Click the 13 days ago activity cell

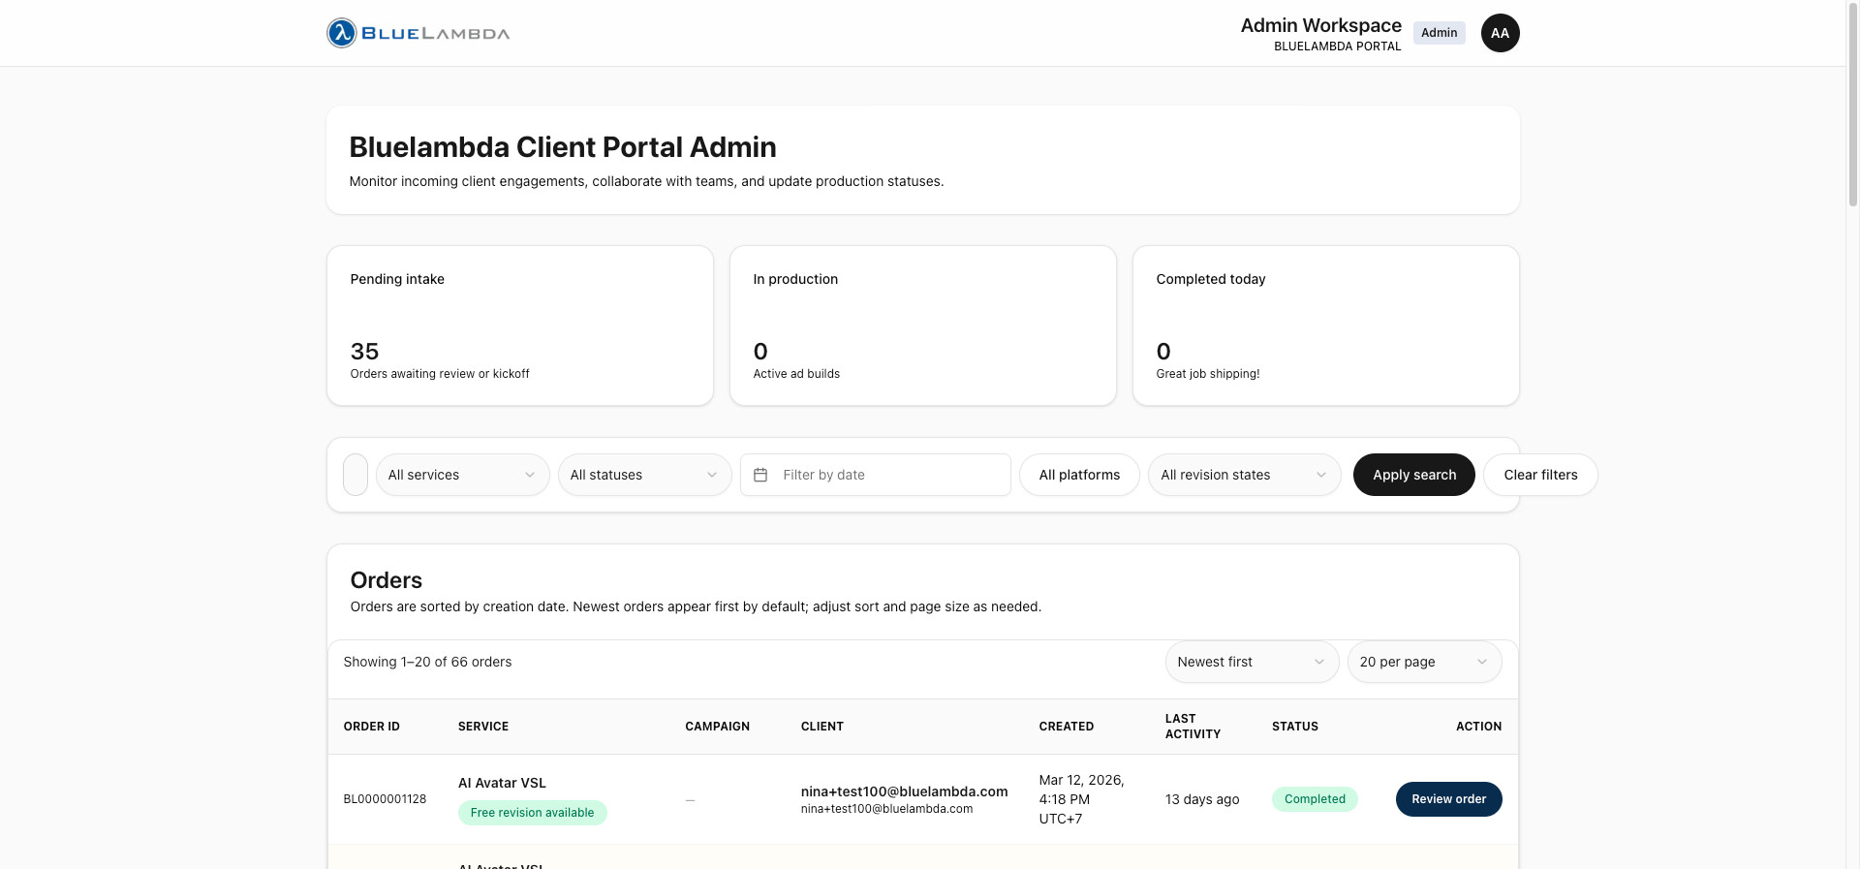1202,799
